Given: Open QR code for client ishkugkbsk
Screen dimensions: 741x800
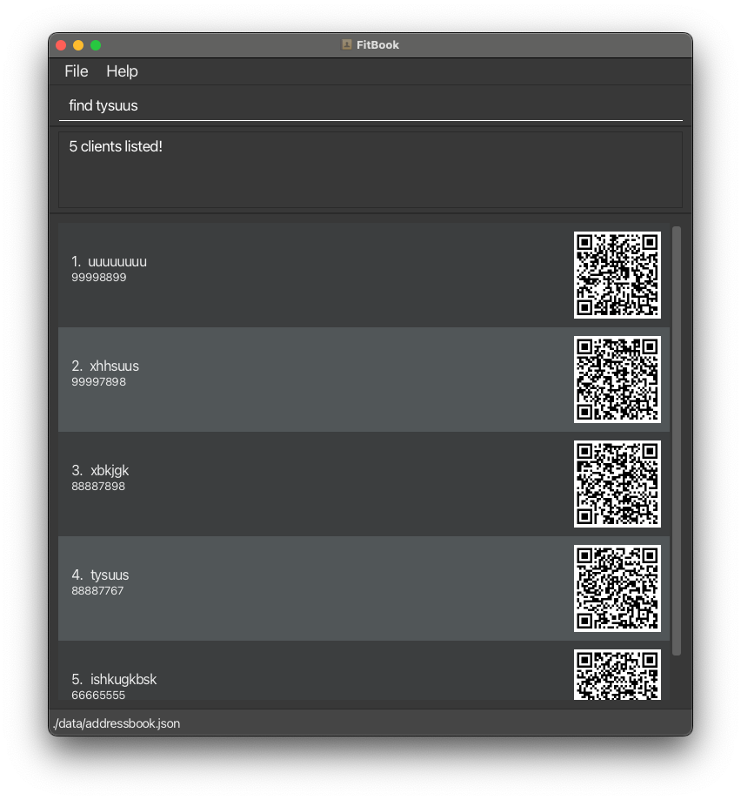Looking at the screenshot, I should pyautogui.click(x=617, y=675).
